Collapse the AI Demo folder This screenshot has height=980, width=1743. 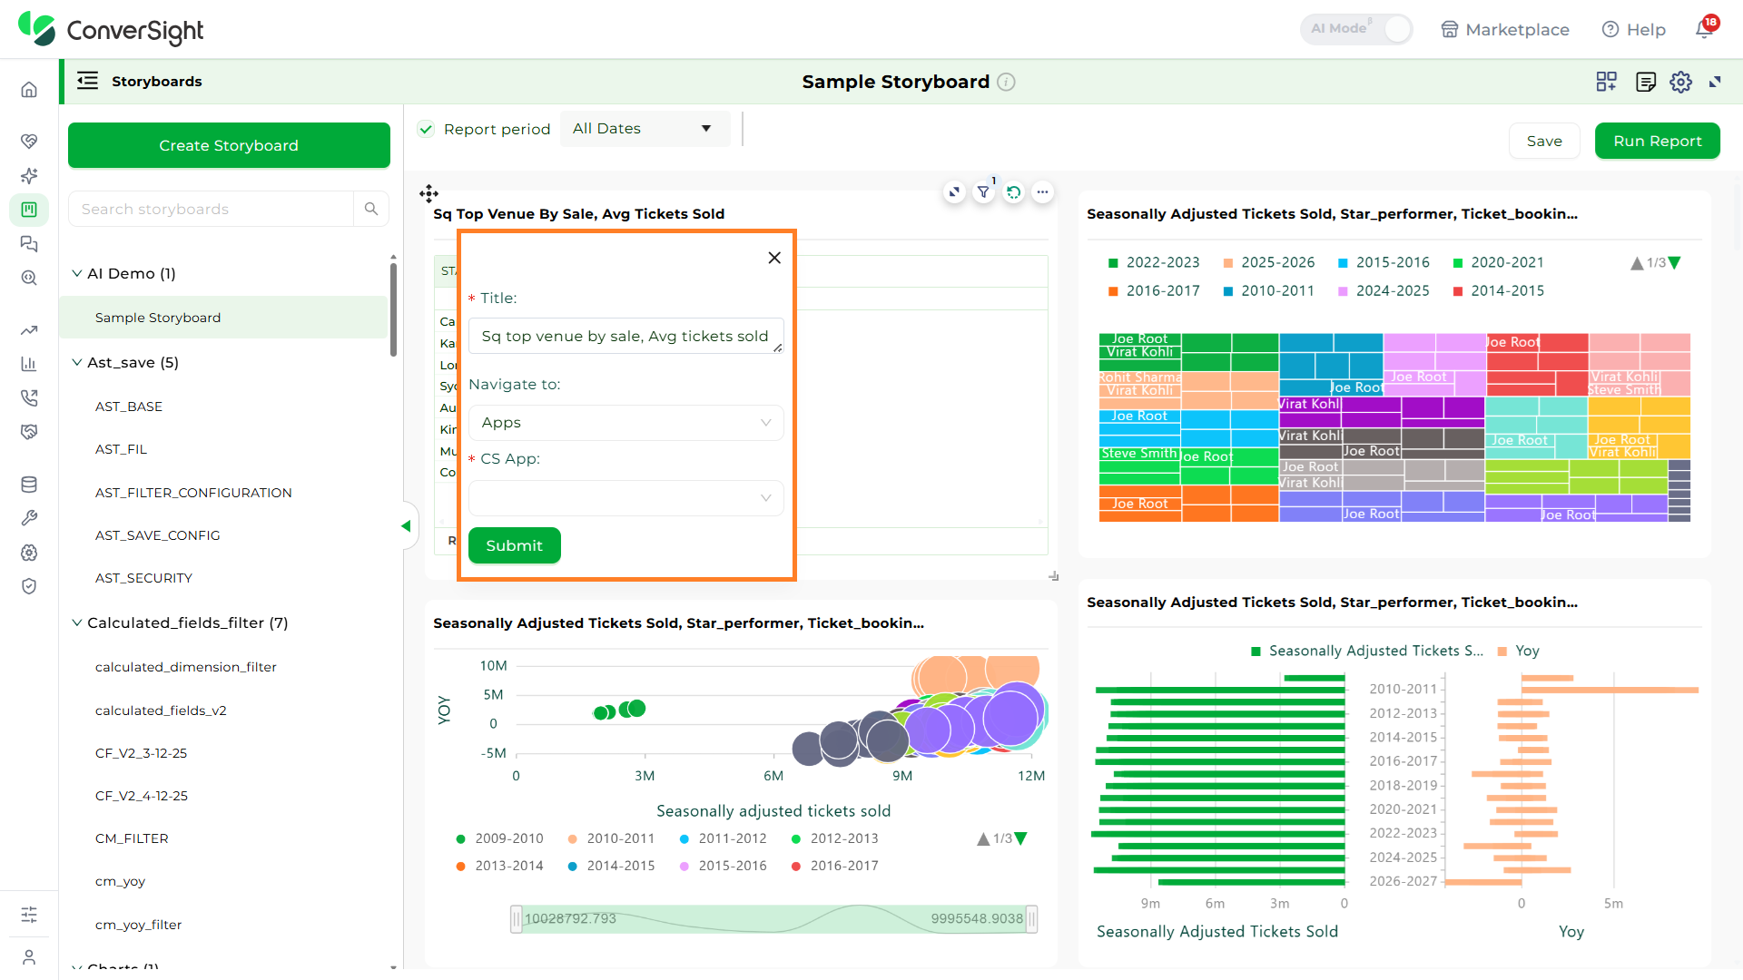pos(77,273)
